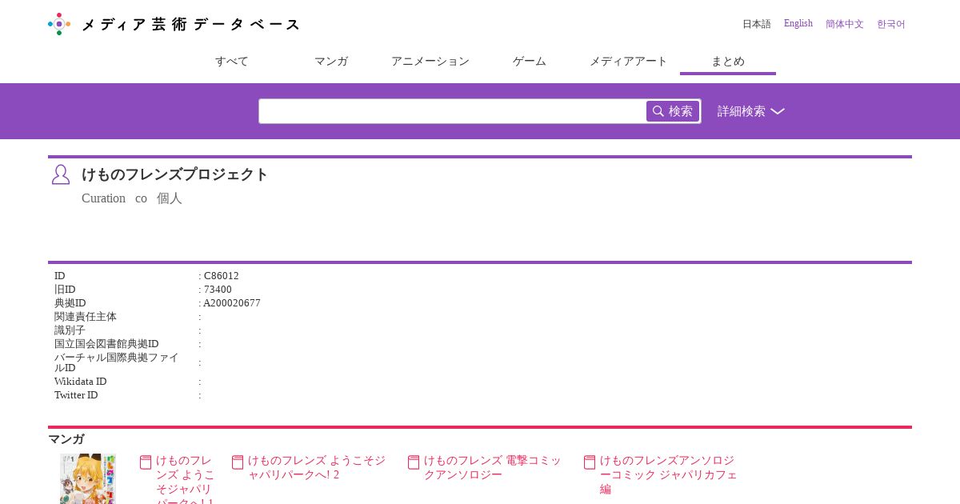Click the メディア芸術データベース site title
960x504 pixels.
(x=190, y=25)
